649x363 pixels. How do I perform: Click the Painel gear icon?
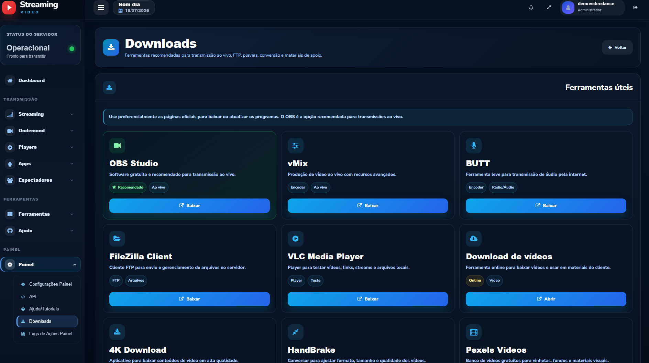click(10, 264)
